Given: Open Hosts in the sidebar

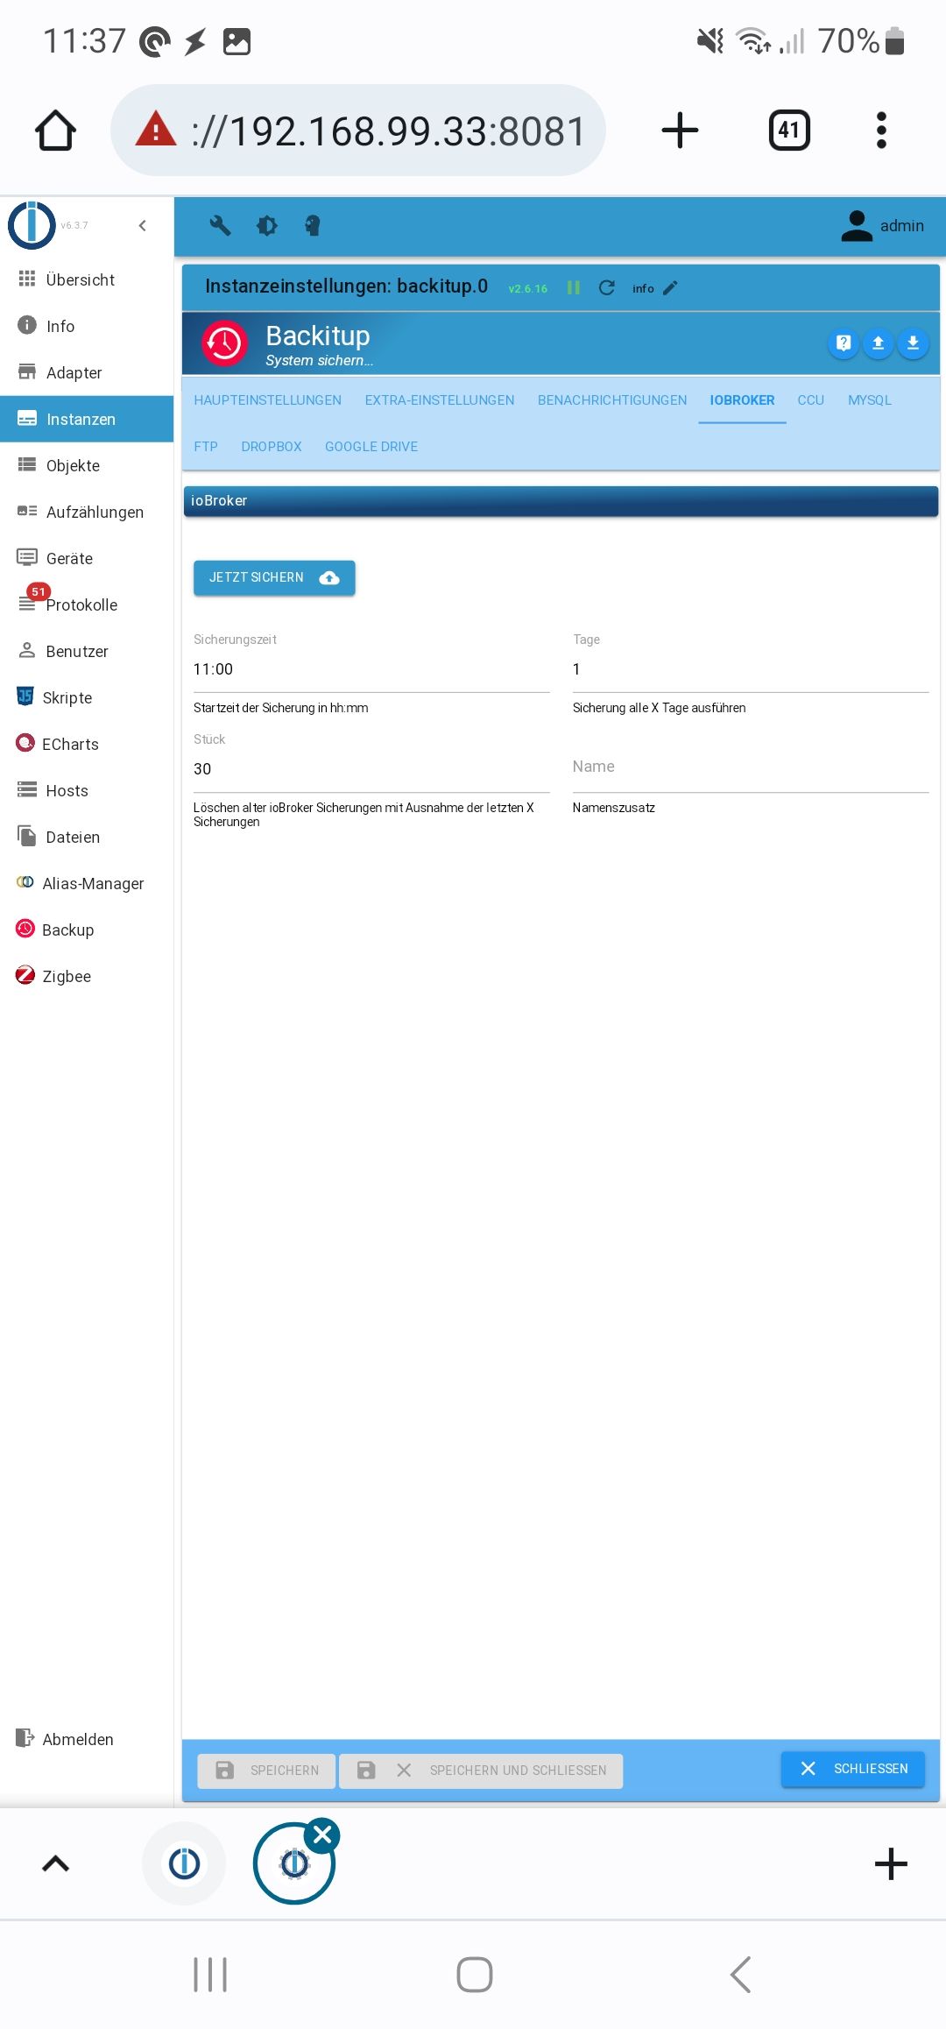Looking at the screenshot, I should pos(87,790).
